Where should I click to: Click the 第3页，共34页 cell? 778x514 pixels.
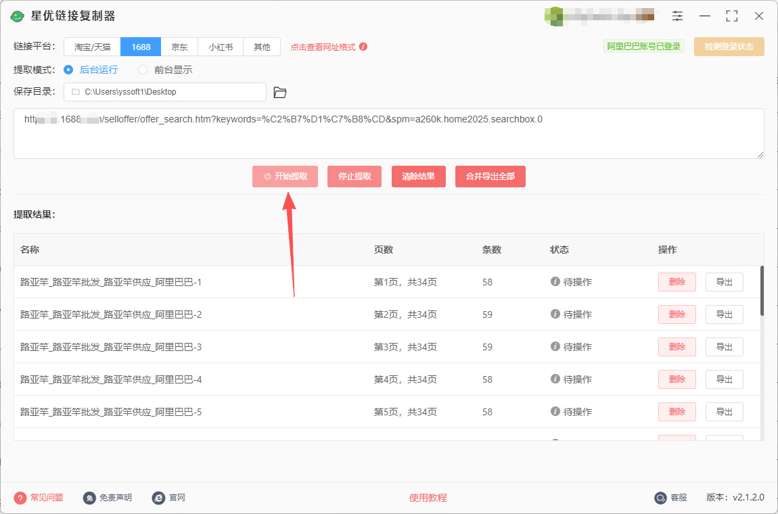(405, 348)
